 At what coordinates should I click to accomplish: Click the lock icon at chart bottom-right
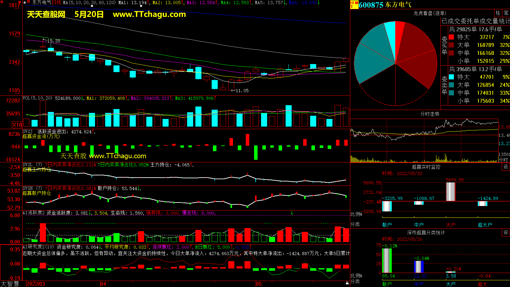[347, 283]
